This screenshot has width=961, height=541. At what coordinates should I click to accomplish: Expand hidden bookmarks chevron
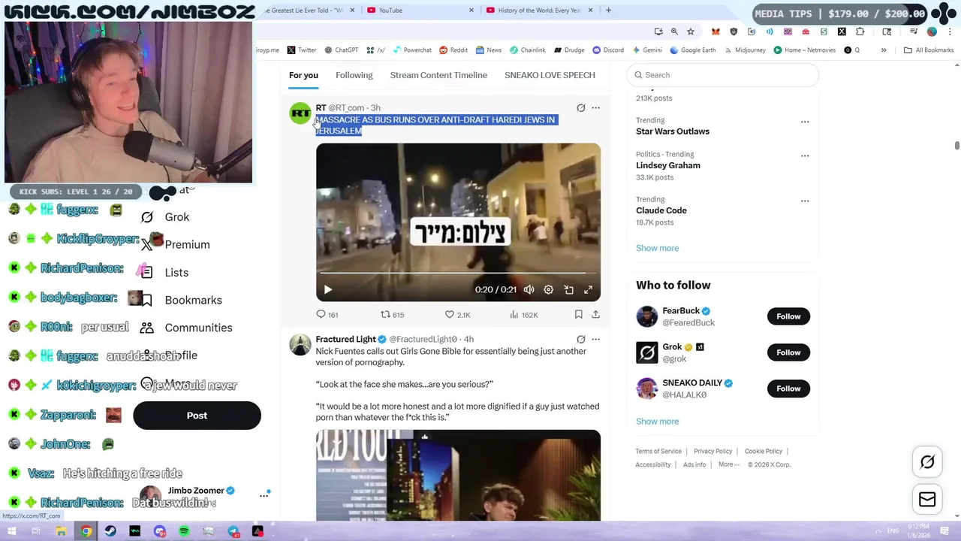884,50
